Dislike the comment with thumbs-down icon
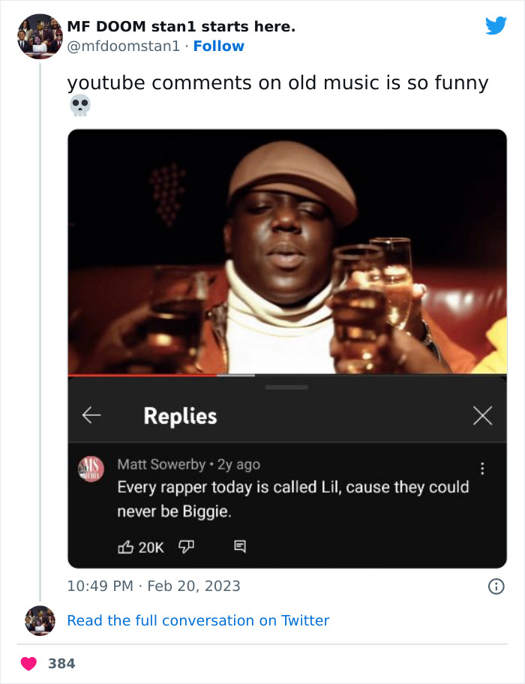Image resolution: width=525 pixels, height=684 pixels. tap(185, 547)
